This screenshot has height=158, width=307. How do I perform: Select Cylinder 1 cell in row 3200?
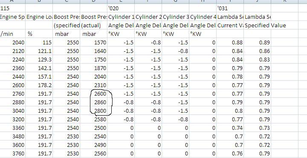[x=121, y=120]
